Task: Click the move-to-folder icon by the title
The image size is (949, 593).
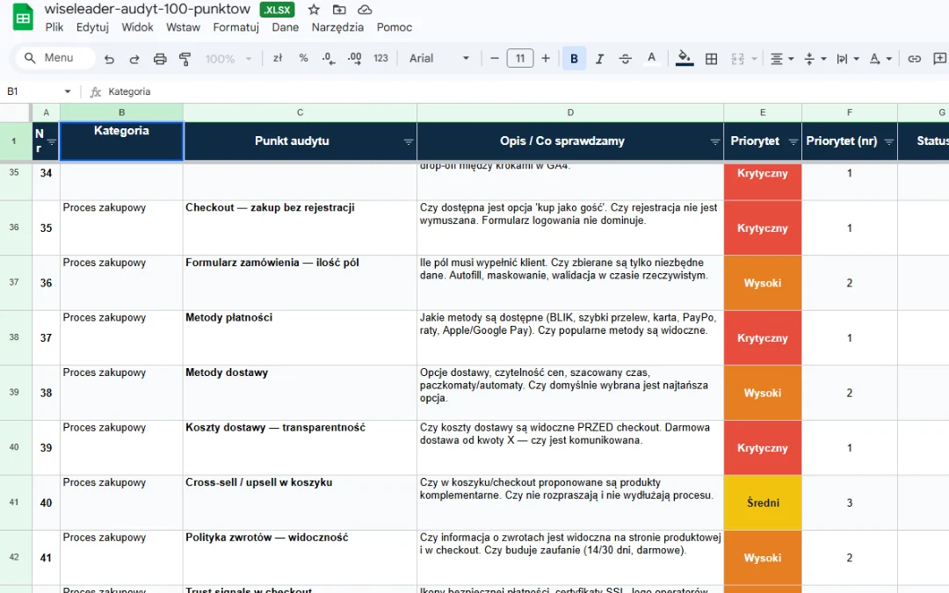Action: click(339, 10)
